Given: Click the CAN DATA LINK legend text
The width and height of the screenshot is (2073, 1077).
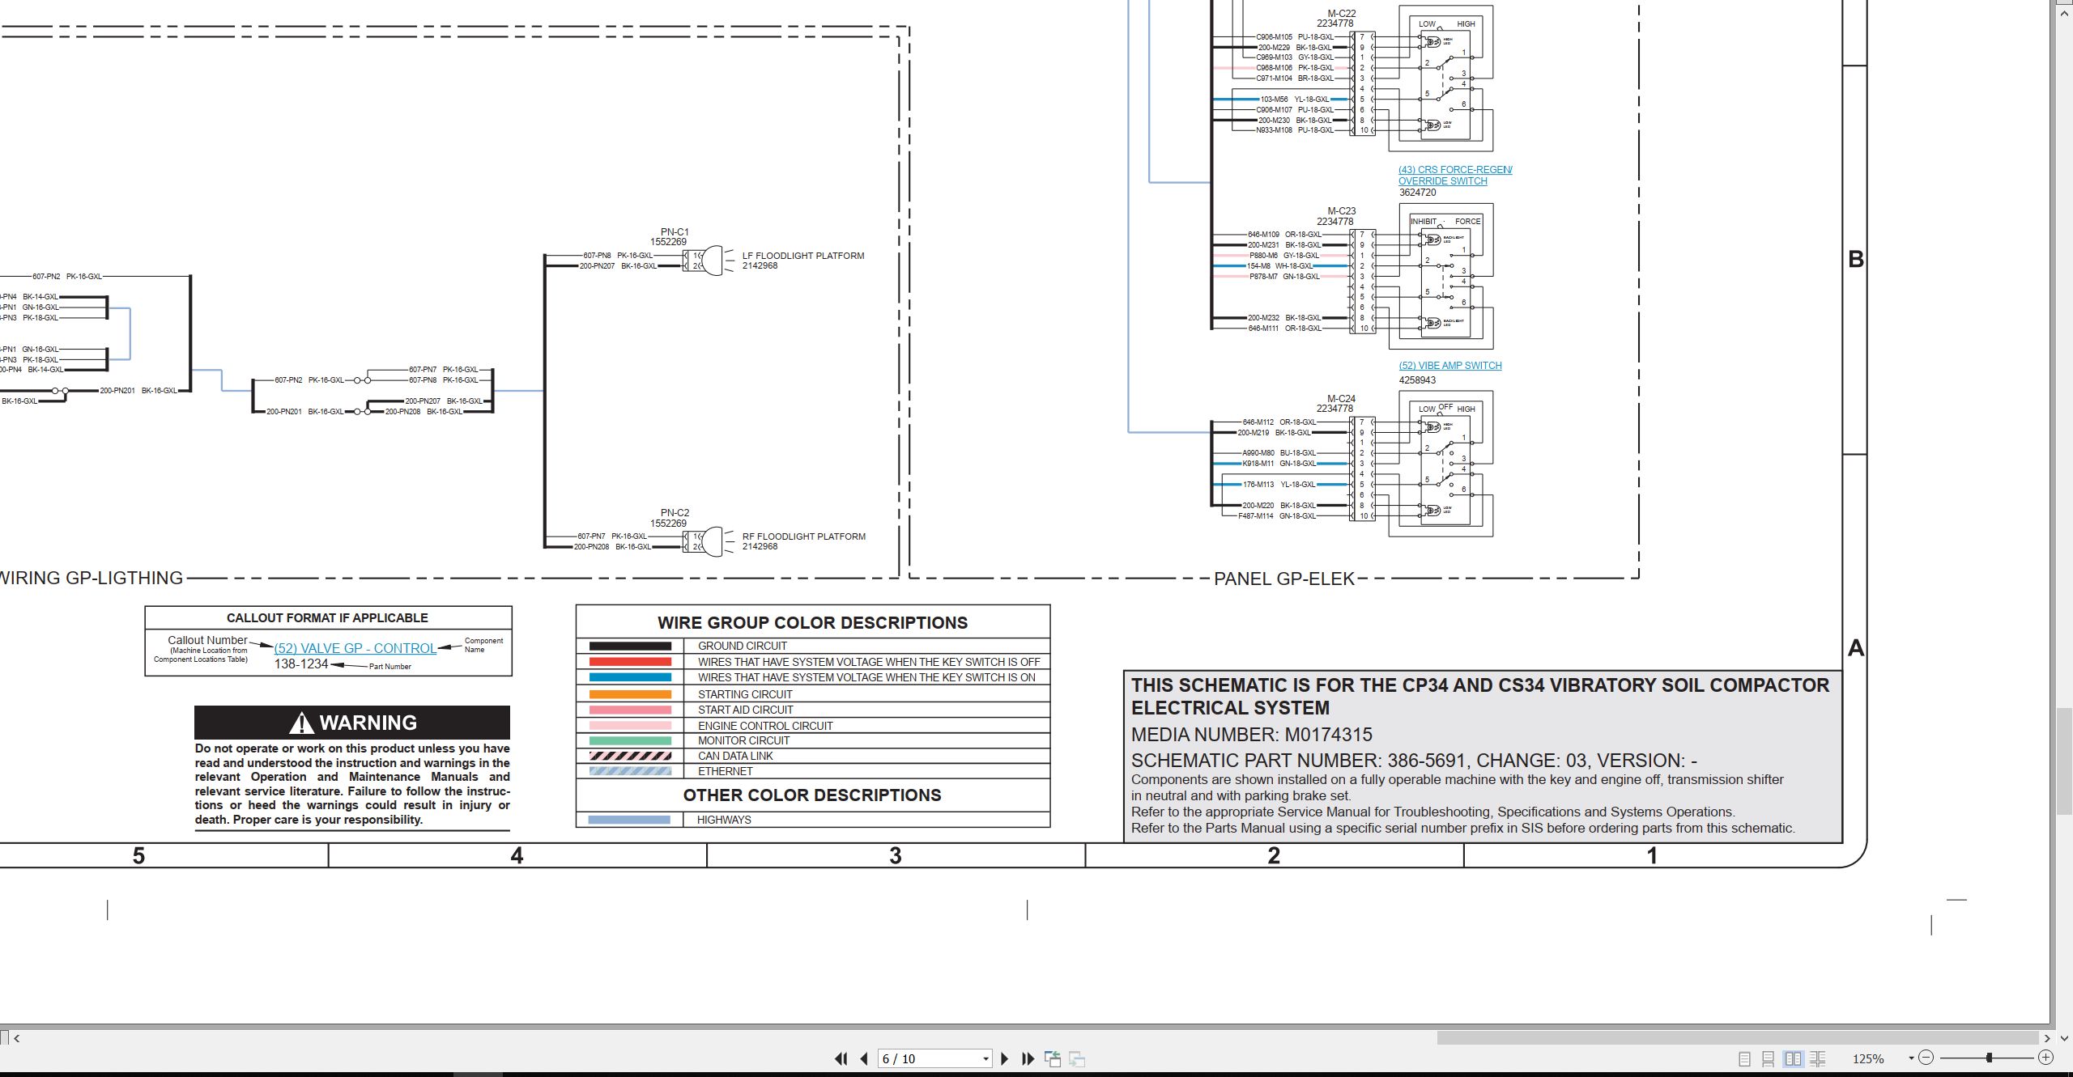Looking at the screenshot, I should pos(735,756).
